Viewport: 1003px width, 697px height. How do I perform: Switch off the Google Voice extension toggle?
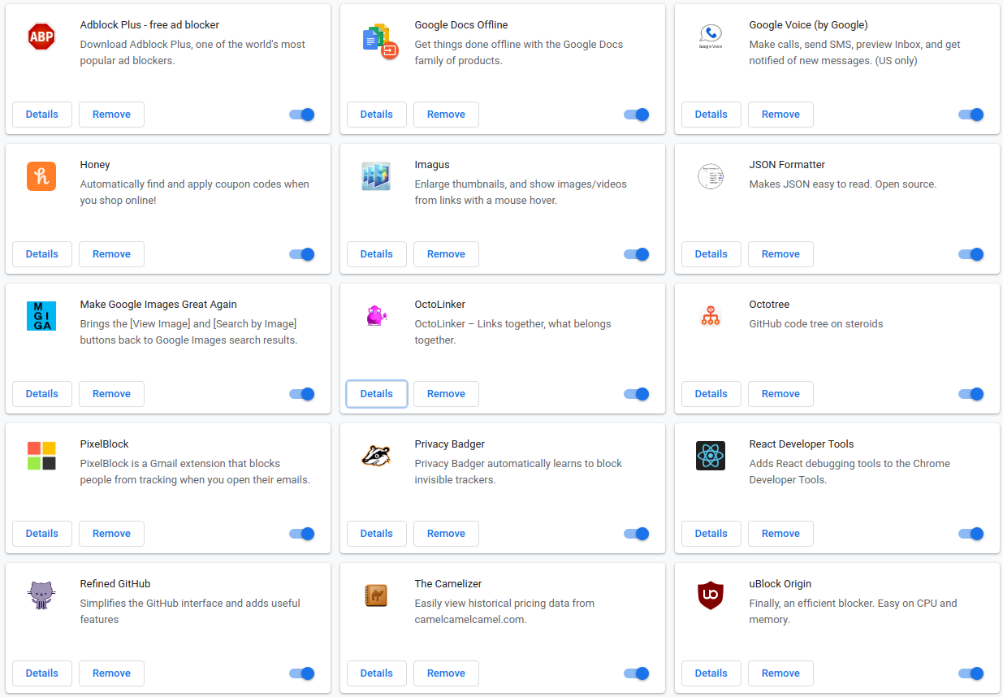(x=971, y=115)
